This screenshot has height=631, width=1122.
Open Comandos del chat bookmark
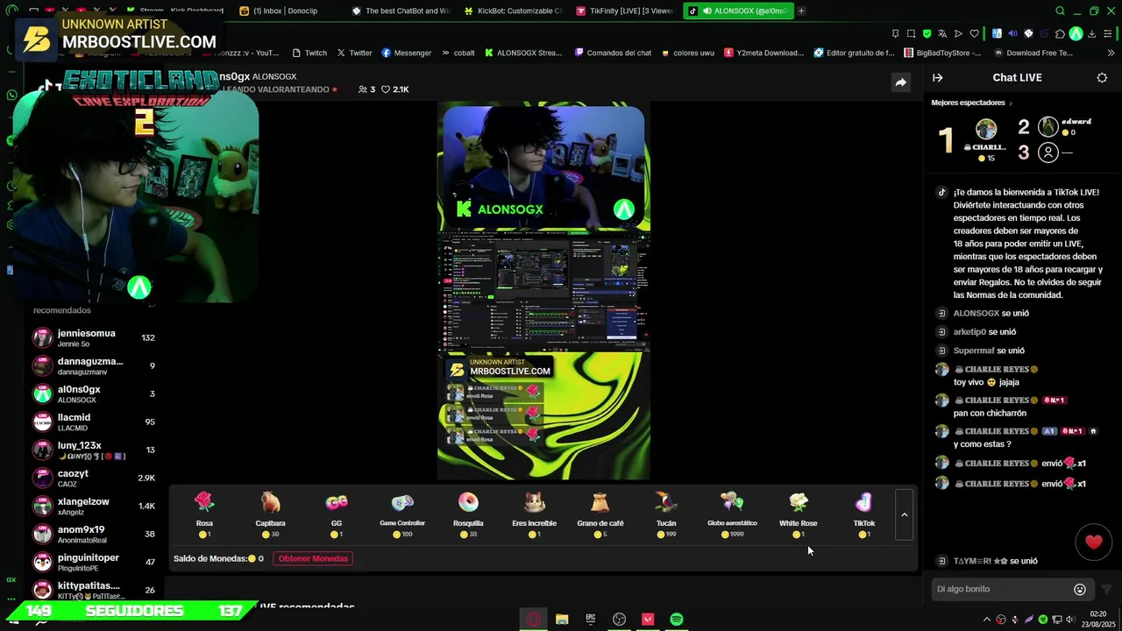pyautogui.click(x=613, y=53)
